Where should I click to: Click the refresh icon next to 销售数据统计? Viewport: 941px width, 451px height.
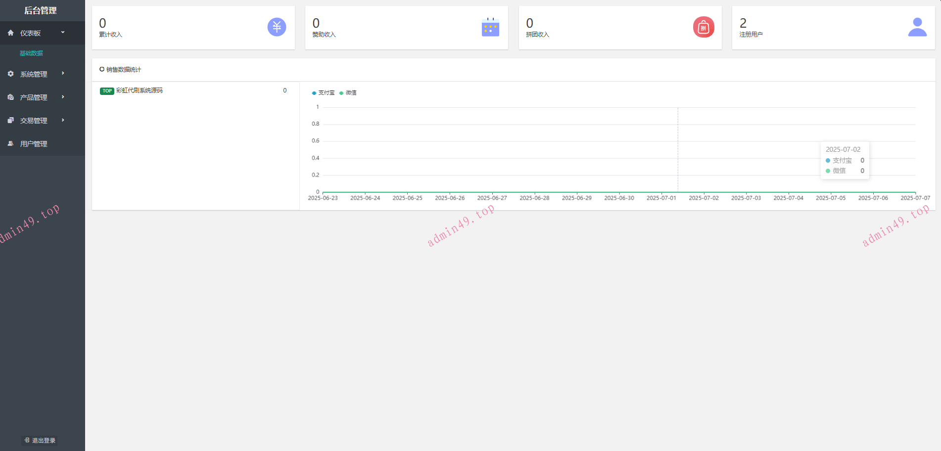tap(102, 69)
